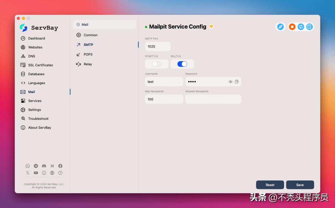
Task: Copy the password using the clipboard icon
Action: (x=236, y=81)
